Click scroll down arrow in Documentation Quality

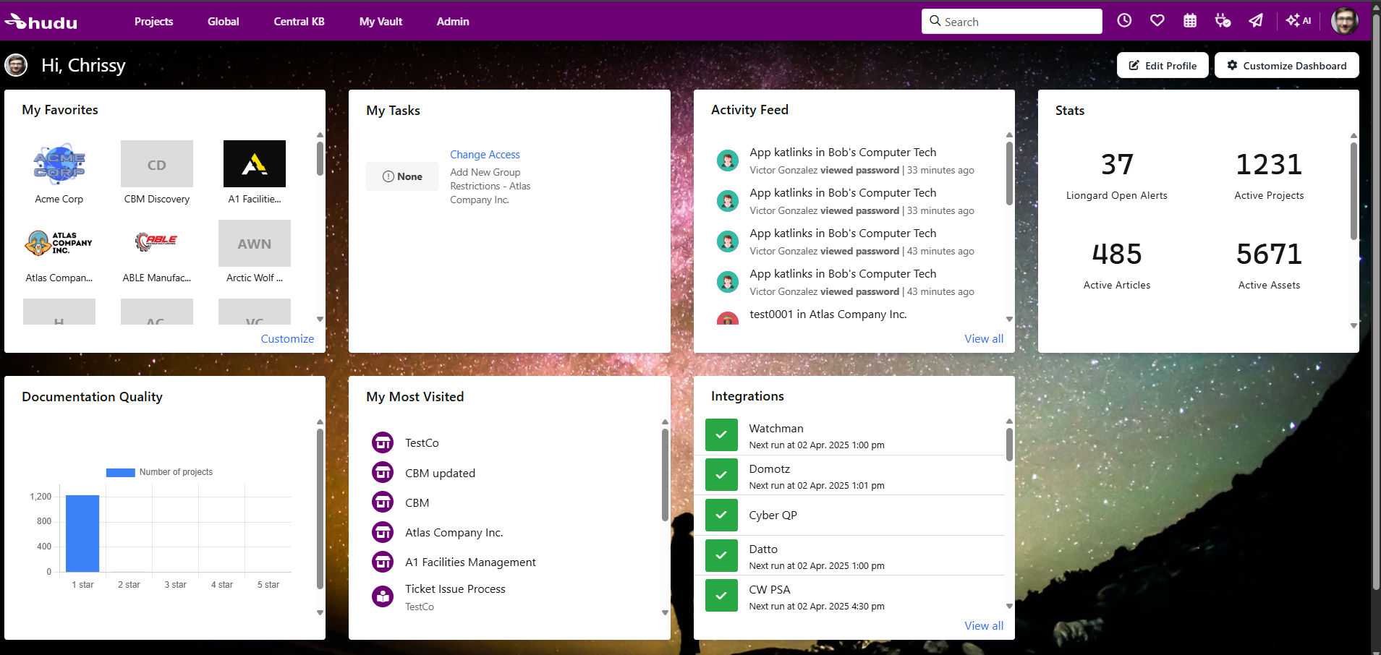pos(320,612)
